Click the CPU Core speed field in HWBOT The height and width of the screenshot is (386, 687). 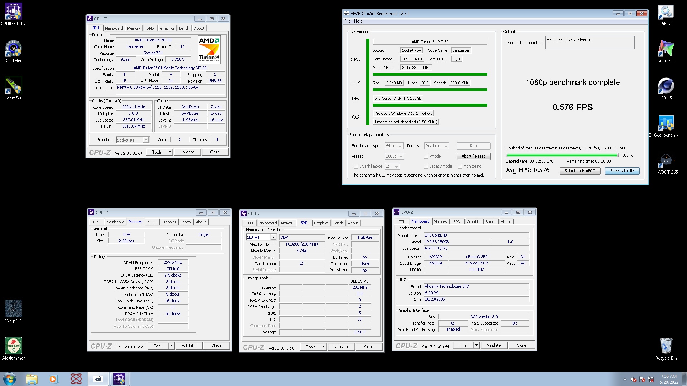point(412,59)
